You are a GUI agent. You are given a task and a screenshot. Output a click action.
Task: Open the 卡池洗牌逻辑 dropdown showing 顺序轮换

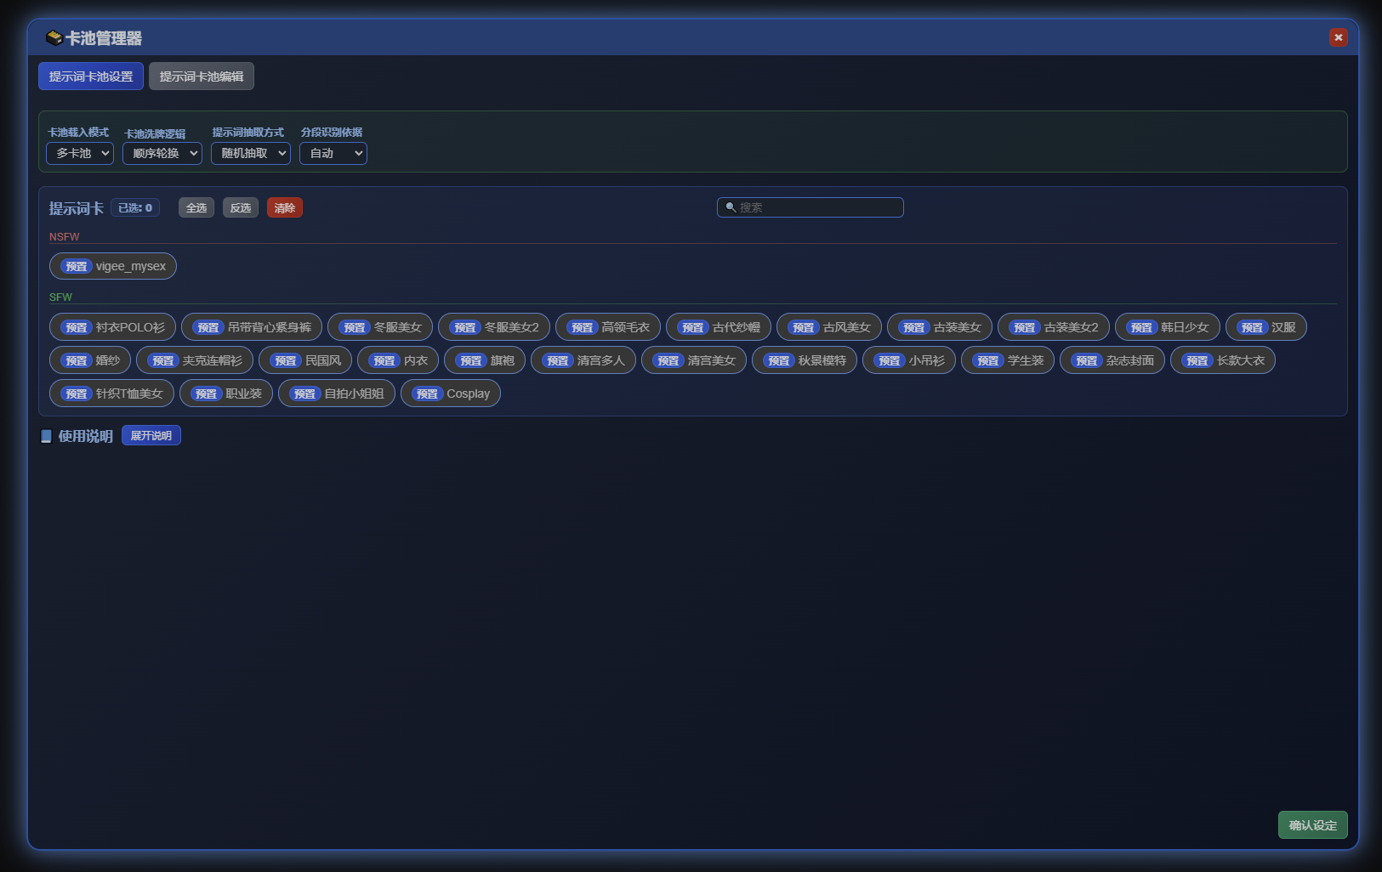coord(162,153)
